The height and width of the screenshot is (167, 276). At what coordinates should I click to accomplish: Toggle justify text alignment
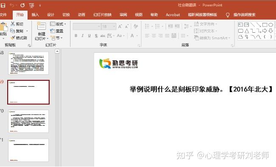click(167, 36)
